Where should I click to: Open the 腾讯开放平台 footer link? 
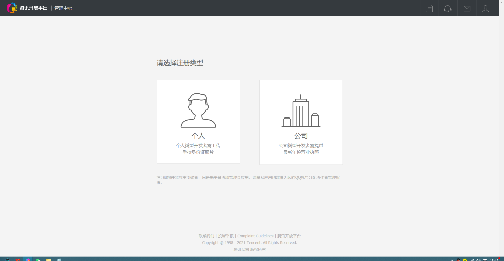point(289,236)
